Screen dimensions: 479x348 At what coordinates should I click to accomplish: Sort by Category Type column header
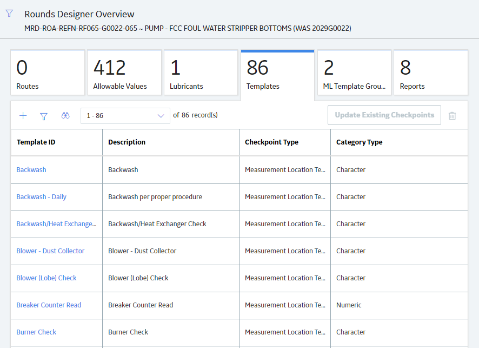[399, 142]
